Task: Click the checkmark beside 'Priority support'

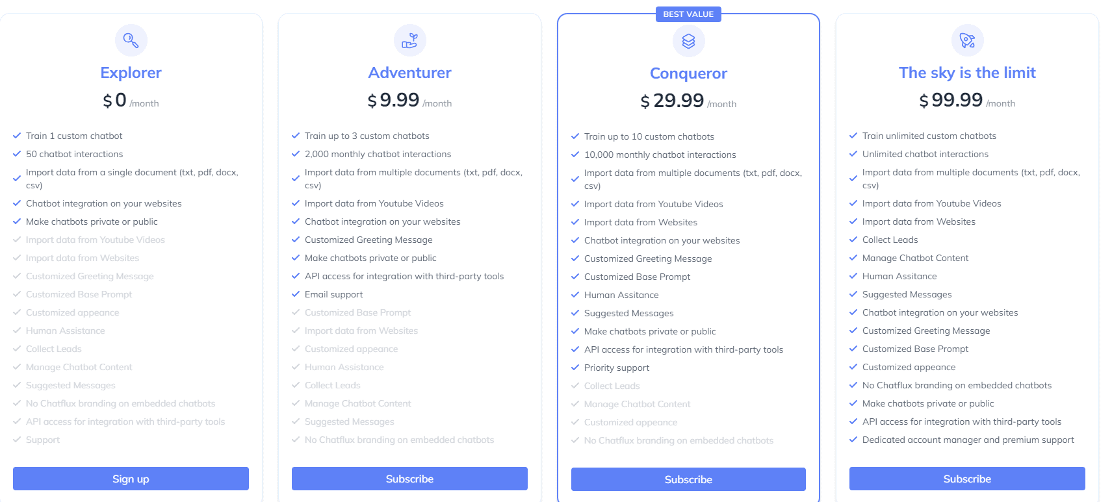Action: (x=575, y=368)
